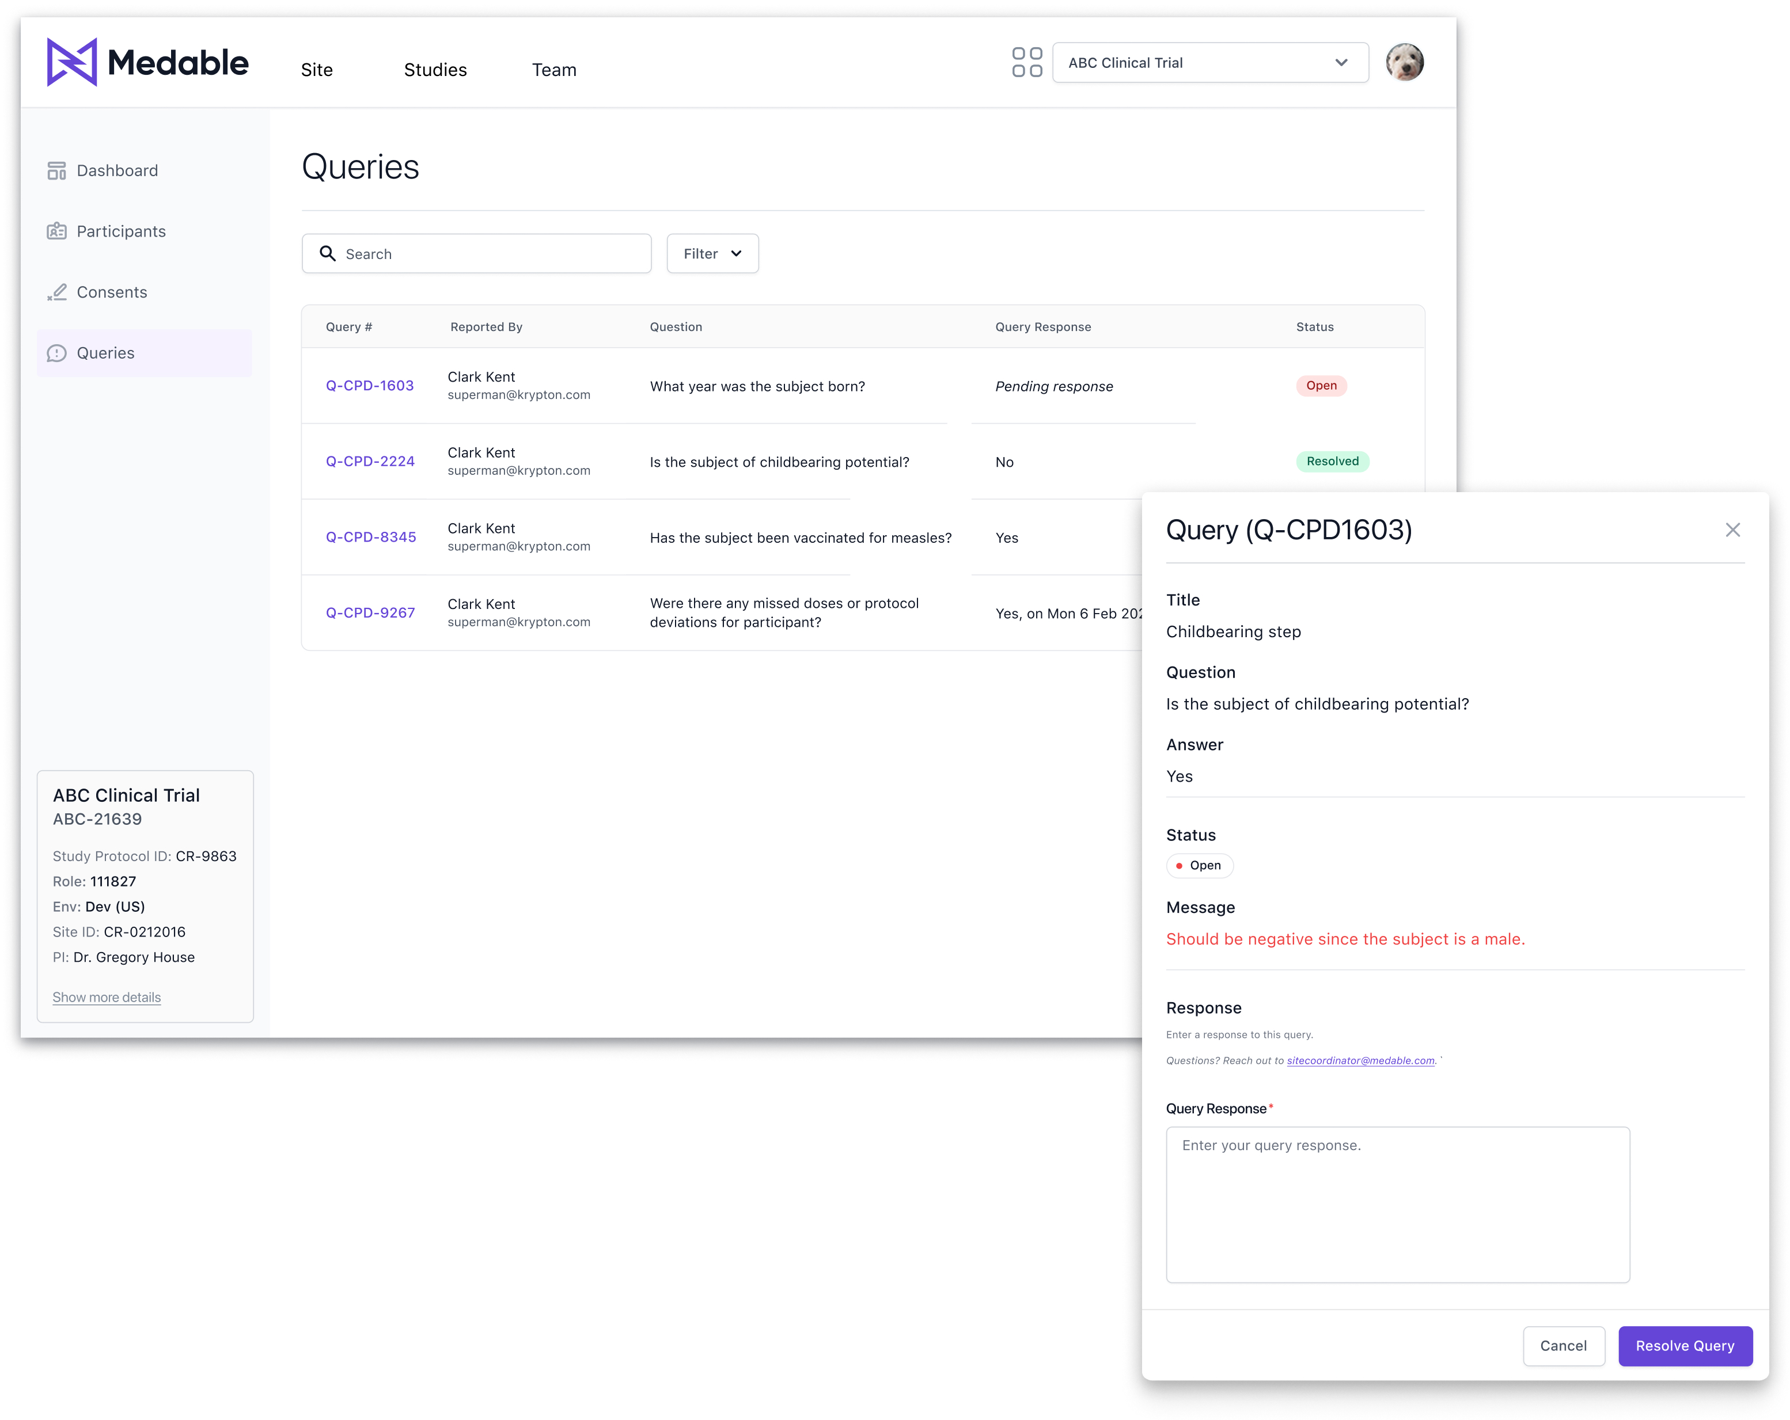This screenshot has width=1790, height=1420.
Task: Click the Consents pen icon
Action: pyautogui.click(x=56, y=292)
